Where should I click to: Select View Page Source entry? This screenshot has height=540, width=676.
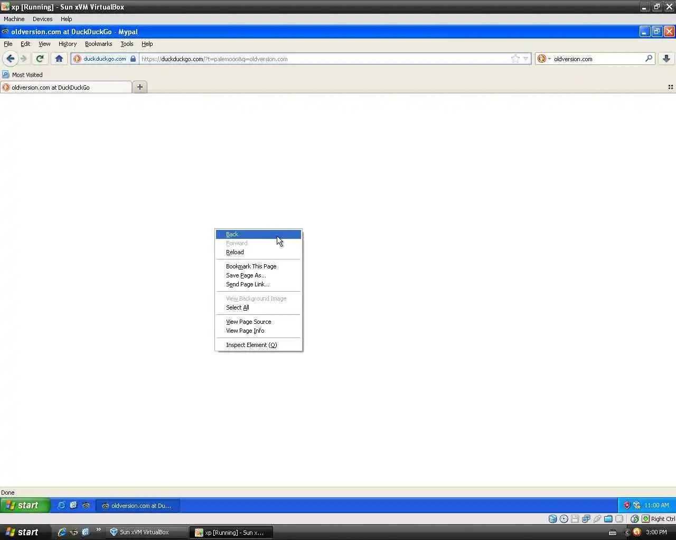[258, 322]
